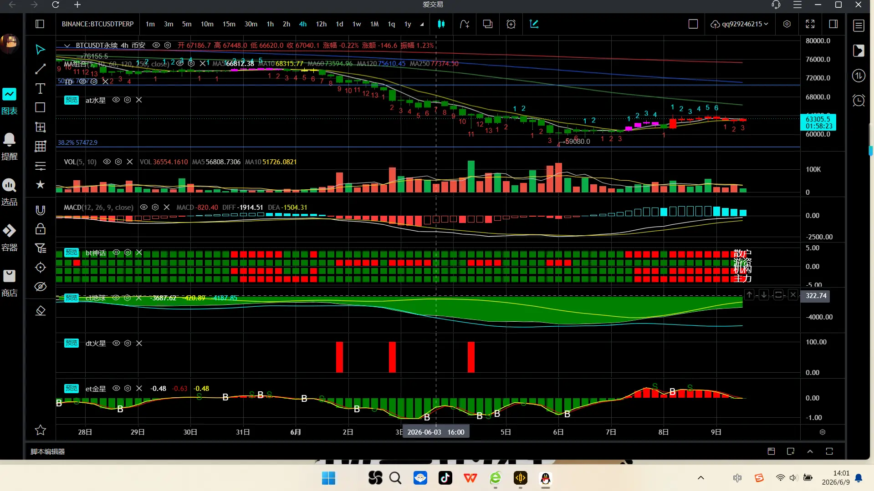Open the 选品 screener sidebar section

(x=10, y=192)
